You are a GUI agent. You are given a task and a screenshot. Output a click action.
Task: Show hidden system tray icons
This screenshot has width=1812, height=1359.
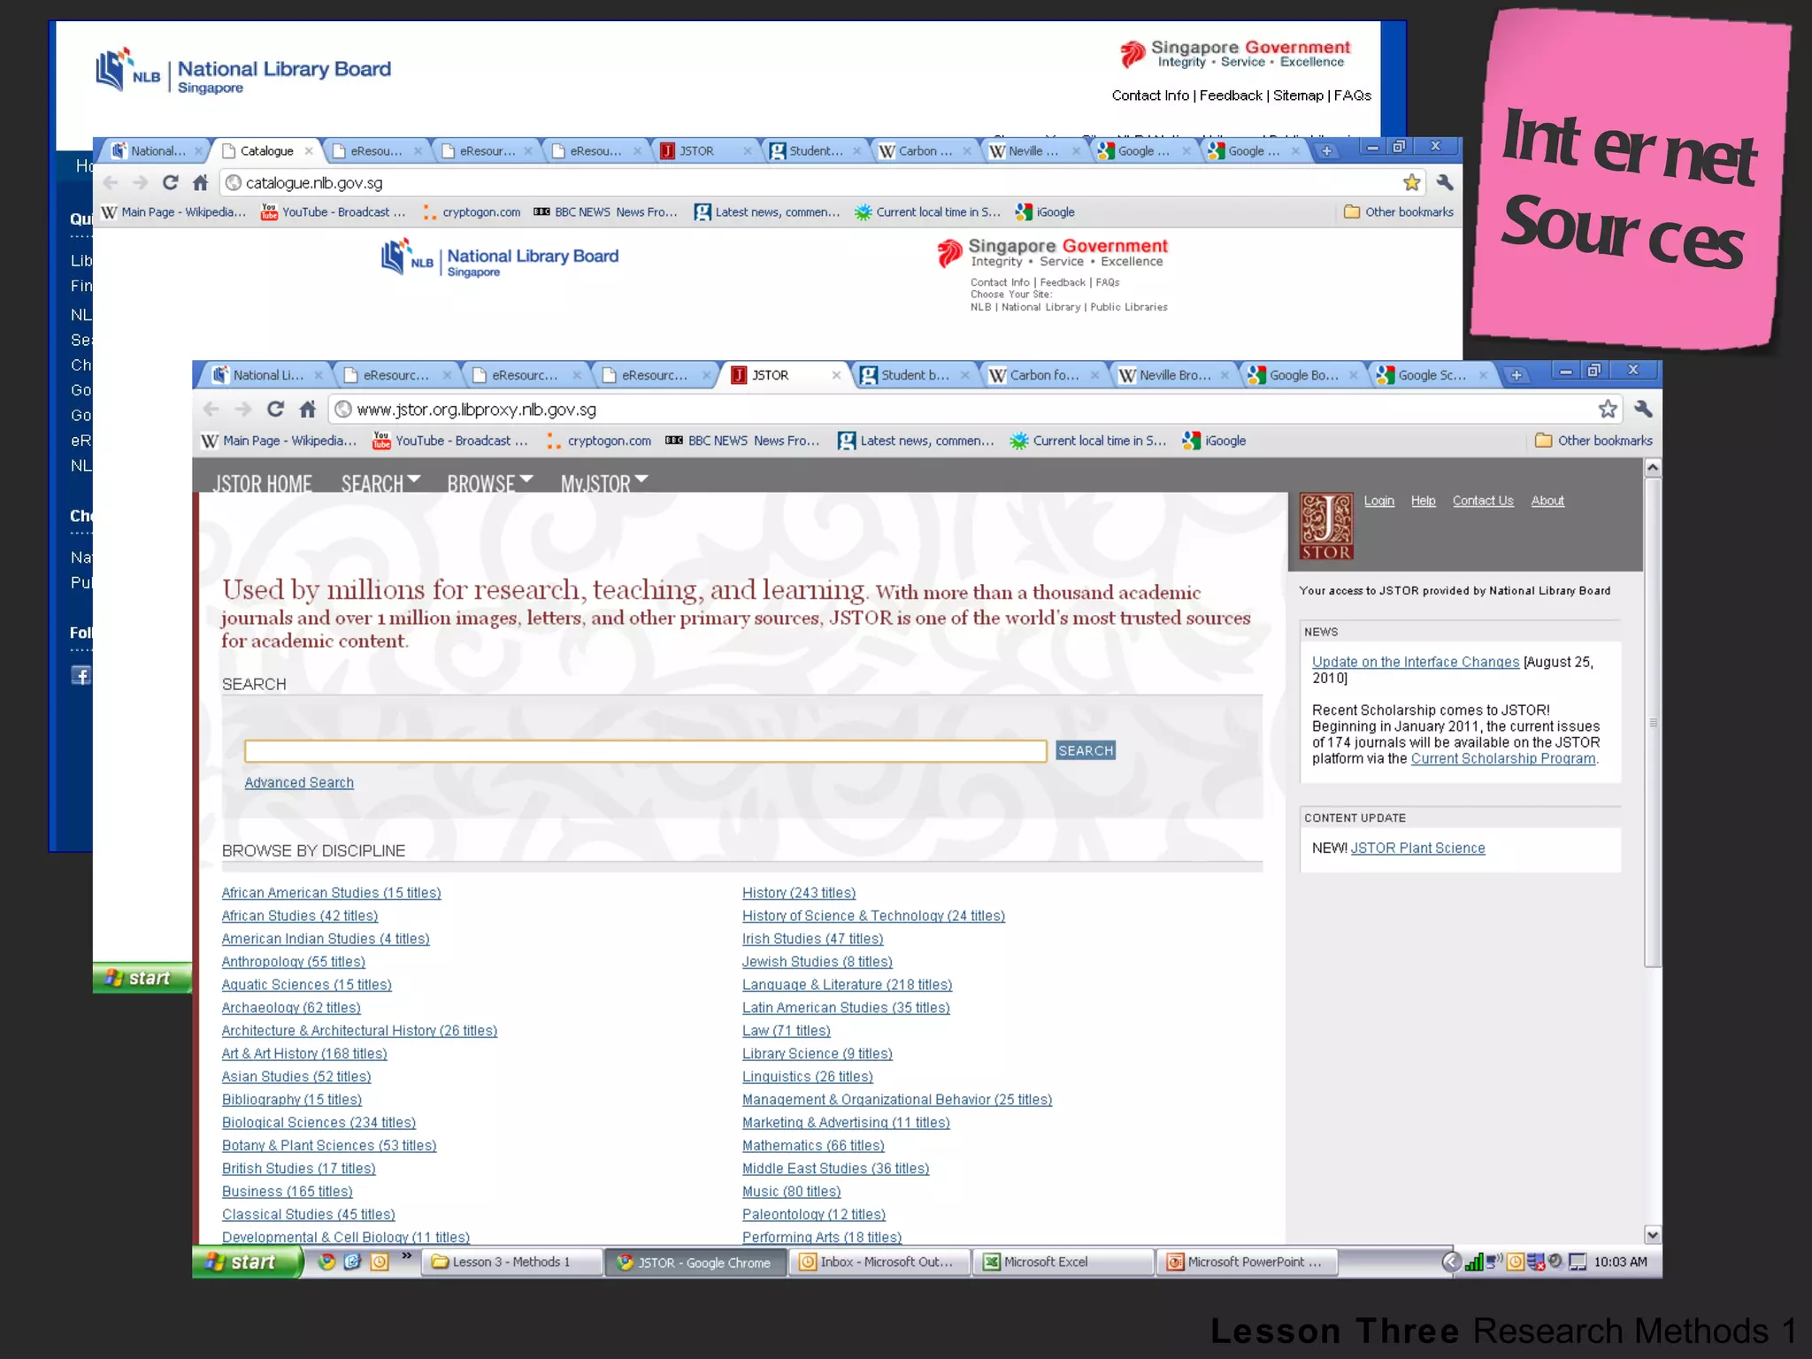(1451, 1262)
